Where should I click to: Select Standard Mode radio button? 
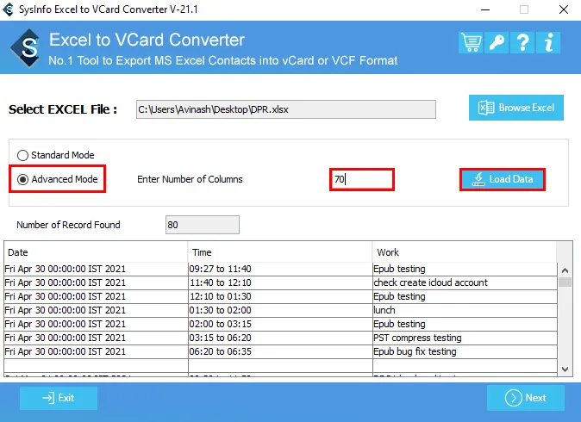[x=22, y=155]
